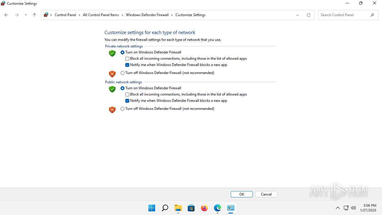
Task: Open the recent locations dropdown arrow
Action: pyautogui.click(x=26, y=15)
